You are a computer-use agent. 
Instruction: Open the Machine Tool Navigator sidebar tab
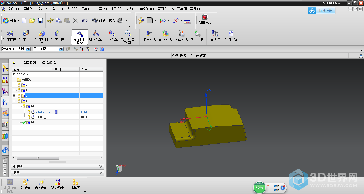click(5, 124)
